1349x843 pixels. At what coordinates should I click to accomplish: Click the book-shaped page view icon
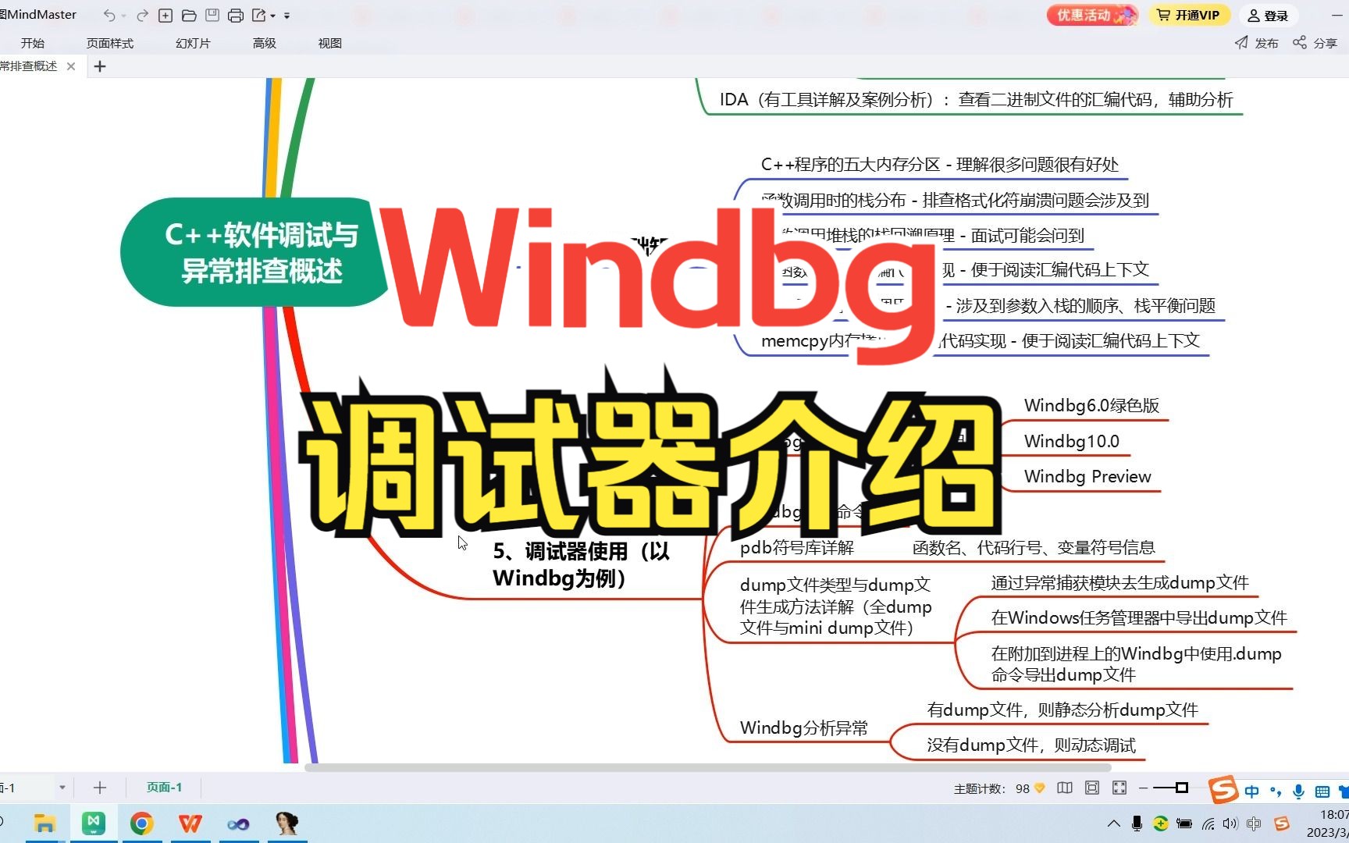pyautogui.click(x=1065, y=788)
